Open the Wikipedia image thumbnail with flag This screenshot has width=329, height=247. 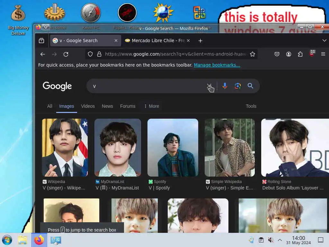pos(65,148)
